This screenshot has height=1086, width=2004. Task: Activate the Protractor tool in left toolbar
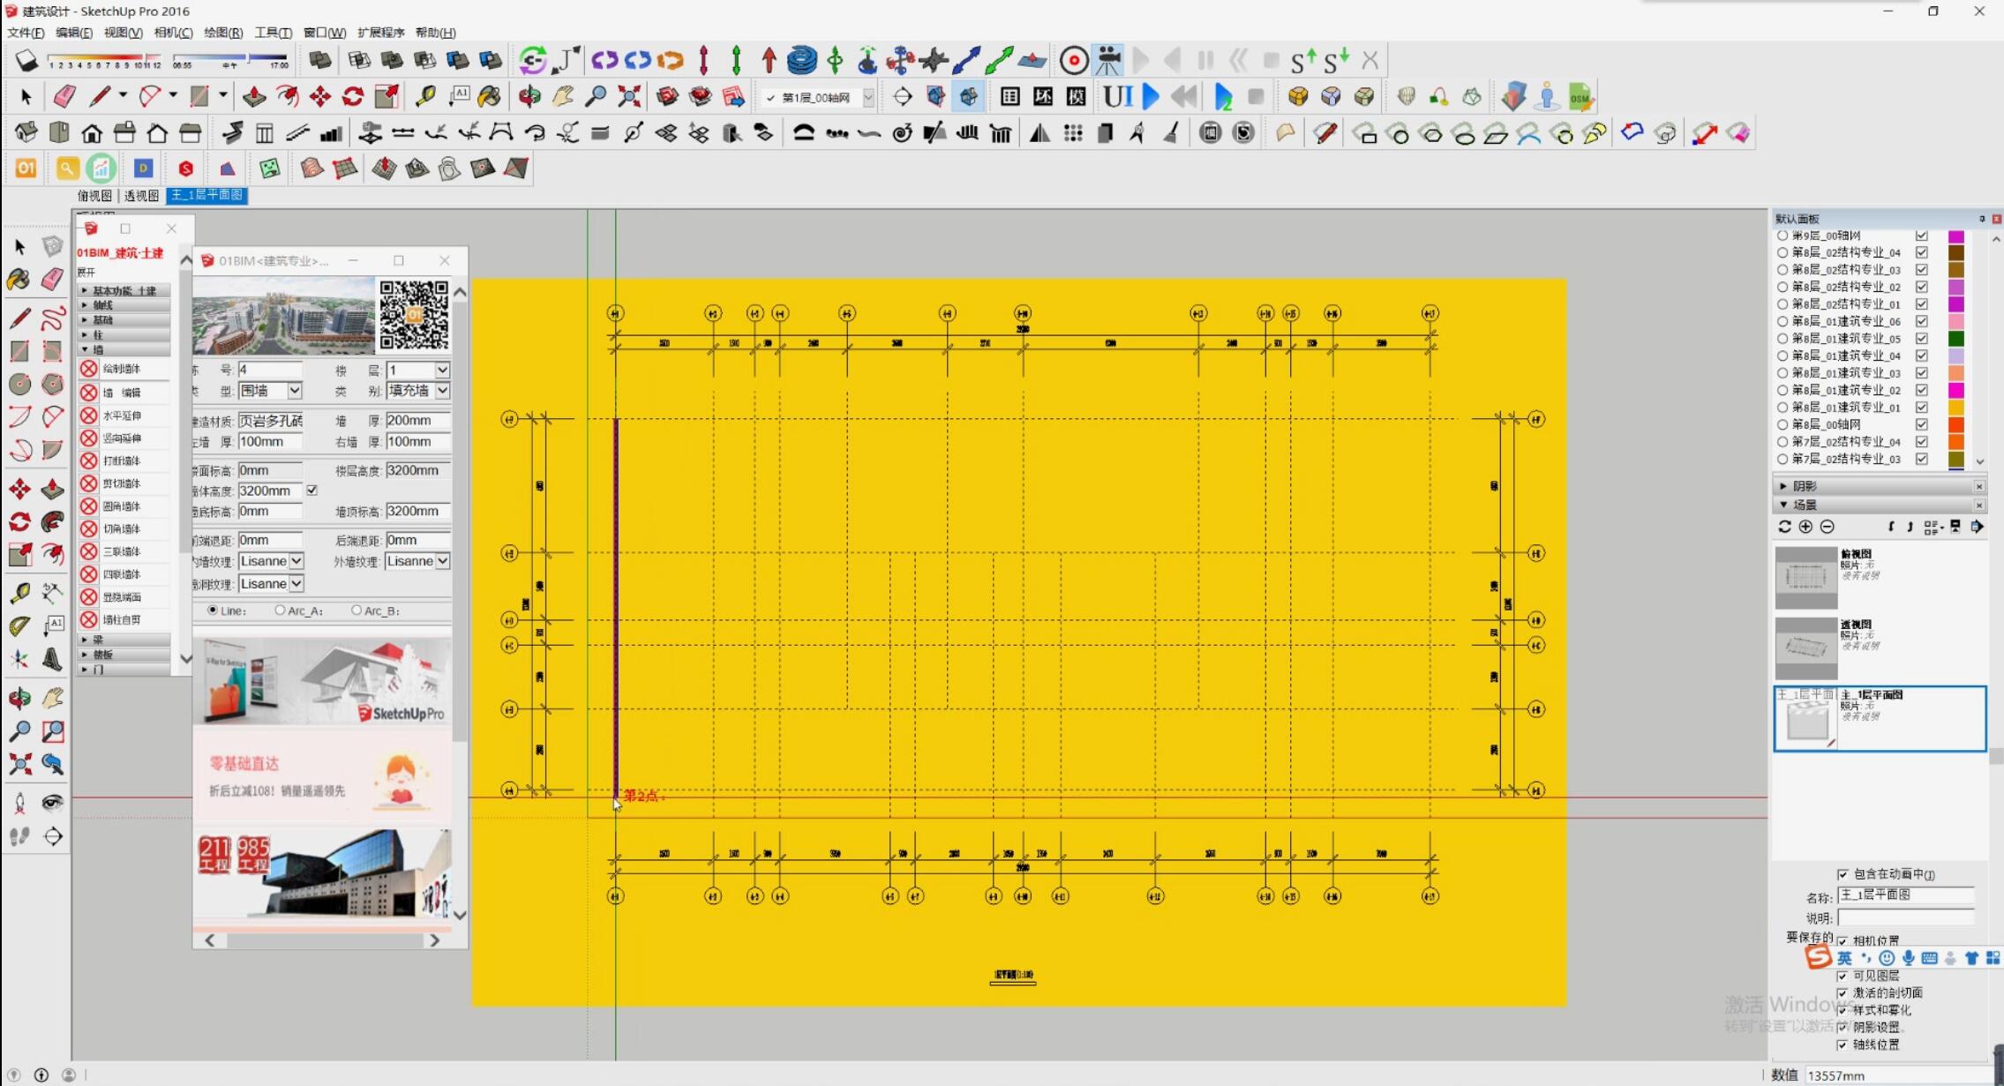click(20, 625)
